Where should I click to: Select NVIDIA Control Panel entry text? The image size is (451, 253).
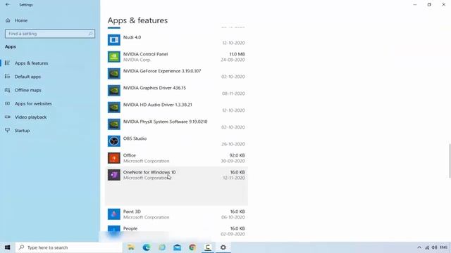pyautogui.click(x=145, y=54)
